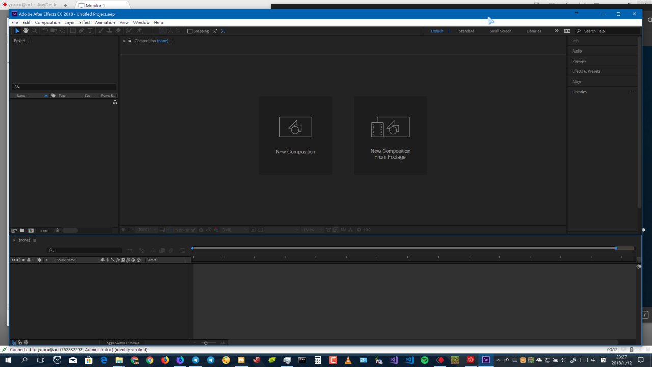Click the New Composition icon

click(x=295, y=127)
